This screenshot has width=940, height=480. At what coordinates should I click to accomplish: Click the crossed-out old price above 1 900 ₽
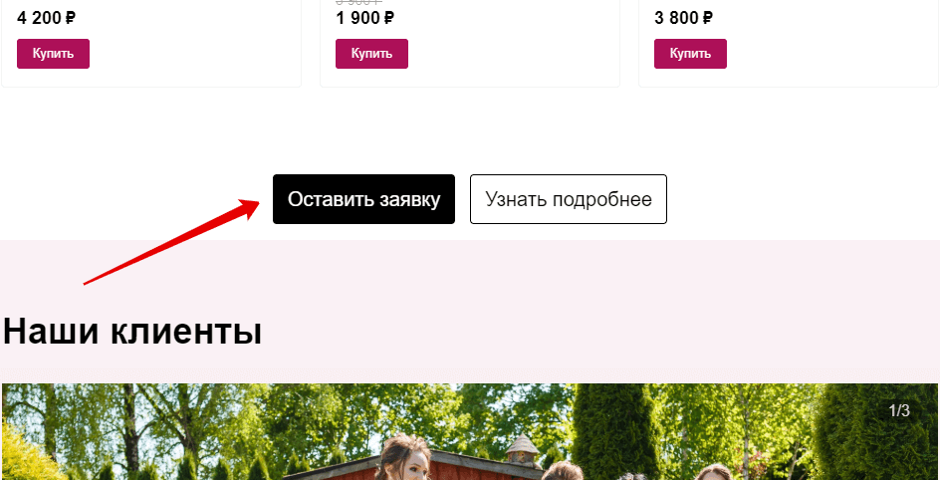[x=359, y=2]
